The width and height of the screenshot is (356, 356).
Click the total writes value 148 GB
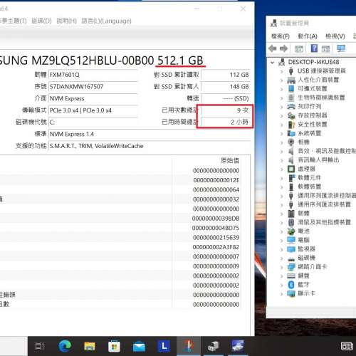click(x=226, y=87)
